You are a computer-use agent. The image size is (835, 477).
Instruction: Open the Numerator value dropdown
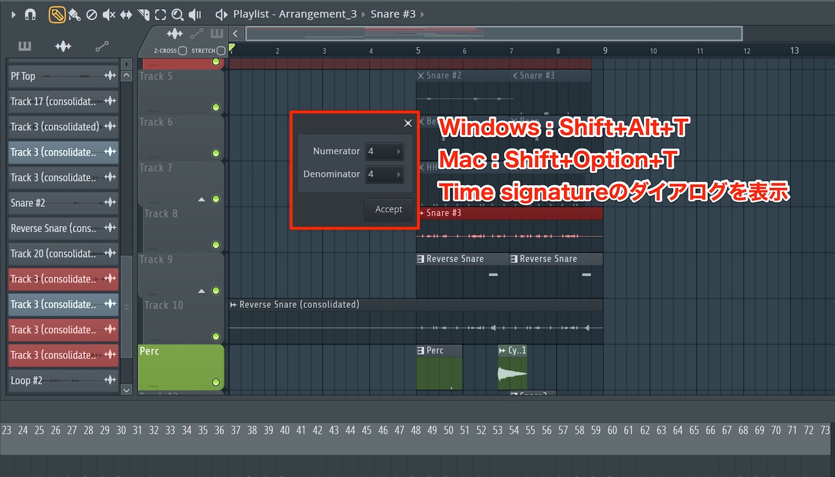[x=384, y=151]
